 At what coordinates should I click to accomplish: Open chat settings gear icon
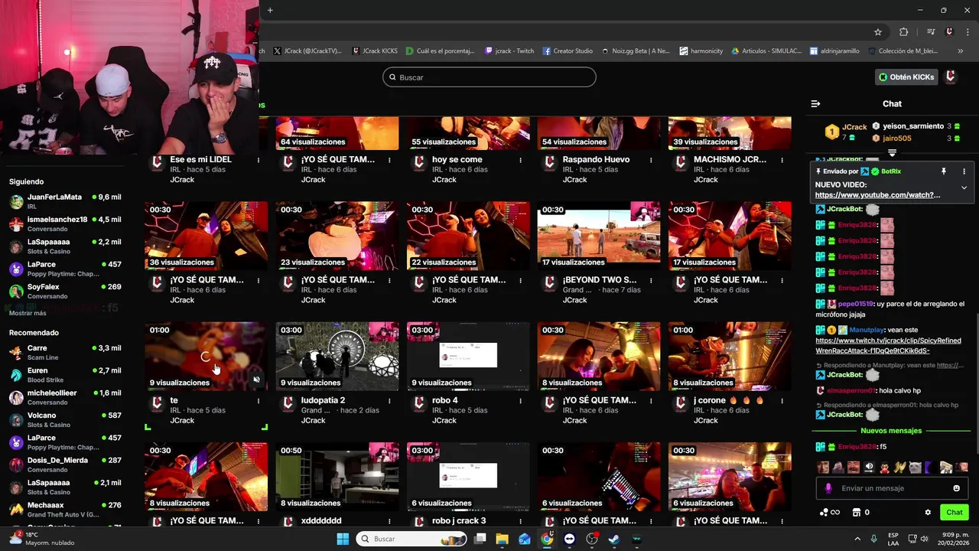(928, 513)
